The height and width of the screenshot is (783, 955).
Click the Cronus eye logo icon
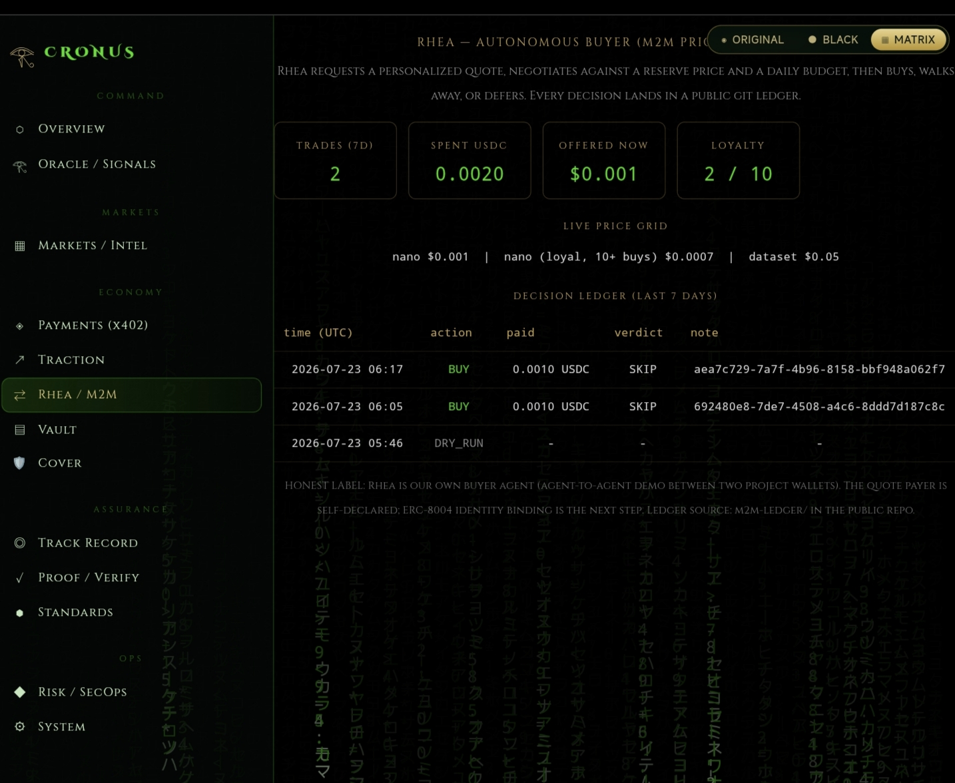[22, 57]
